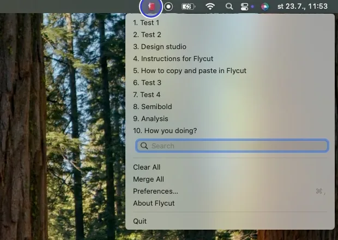This screenshot has width=338, height=240.
Task: Click the screen recording status icon
Action: [x=168, y=7]
